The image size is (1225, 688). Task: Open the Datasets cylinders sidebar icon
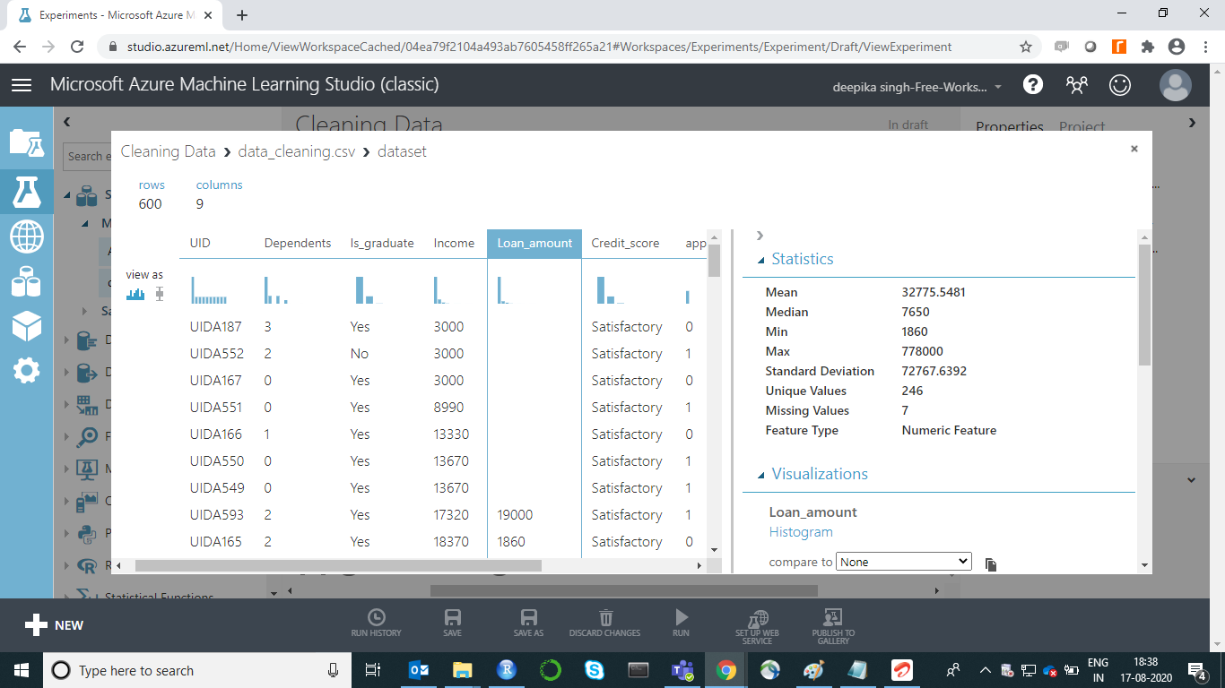coord(26,281)
